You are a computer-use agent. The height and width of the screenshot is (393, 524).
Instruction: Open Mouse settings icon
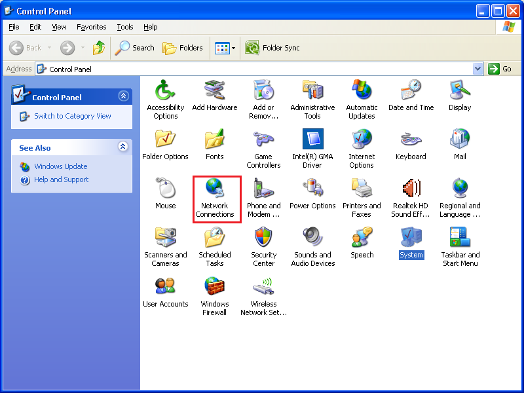pyautogui.click(x=166, y=193)
